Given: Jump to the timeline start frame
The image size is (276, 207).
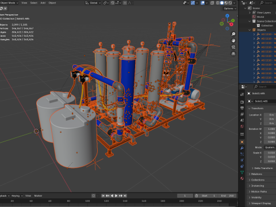Looking at the screenshot, I should click(x=103, y=195).
